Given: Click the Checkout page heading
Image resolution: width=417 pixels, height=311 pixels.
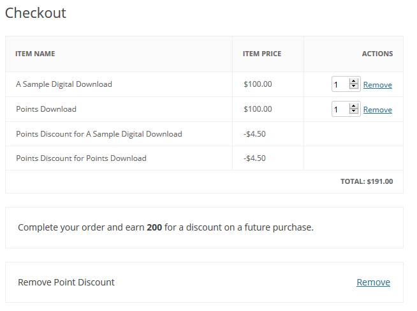Looking at the screenshot, I should click(x=36, y=13).
